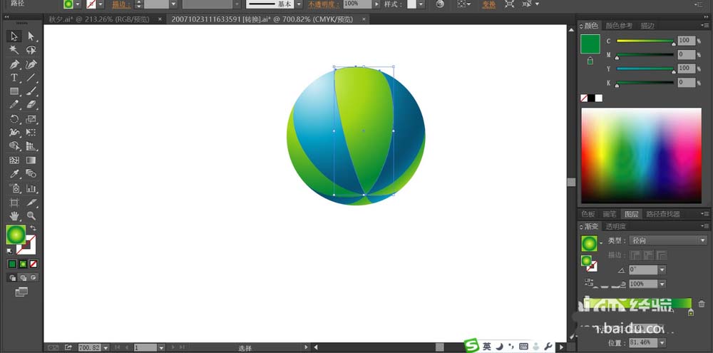Enable Draw Inside mode
713x353 pixels.
[33, 277]
